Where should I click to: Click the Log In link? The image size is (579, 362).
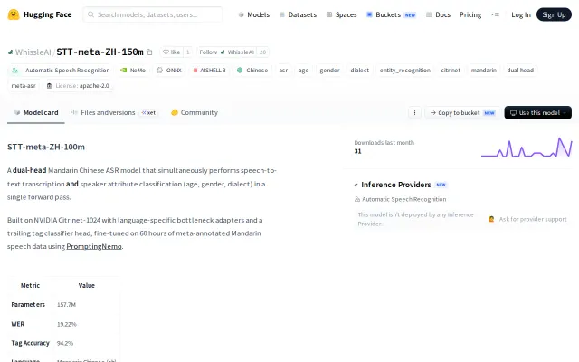521,14
